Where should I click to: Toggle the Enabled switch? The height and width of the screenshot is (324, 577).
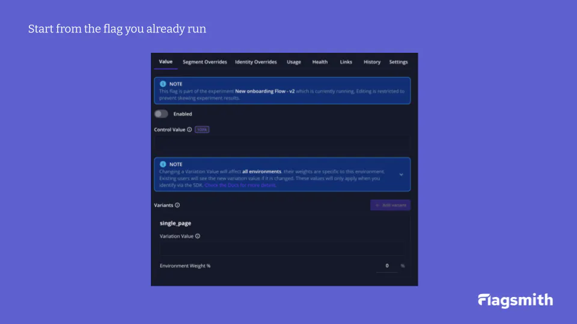pos(161,114)
